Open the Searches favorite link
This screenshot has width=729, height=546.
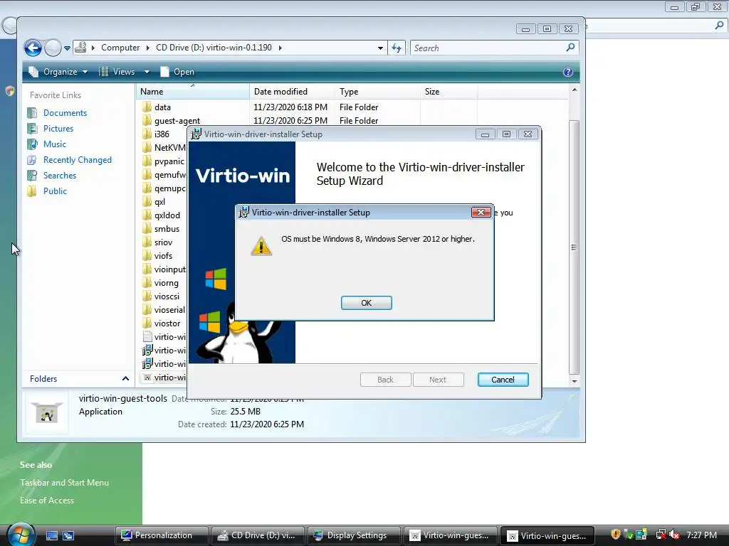coord(60,176)
